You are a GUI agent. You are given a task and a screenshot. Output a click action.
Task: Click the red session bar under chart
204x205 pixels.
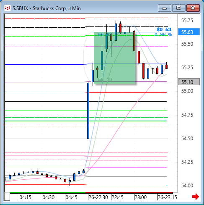[x=129, y=193]
